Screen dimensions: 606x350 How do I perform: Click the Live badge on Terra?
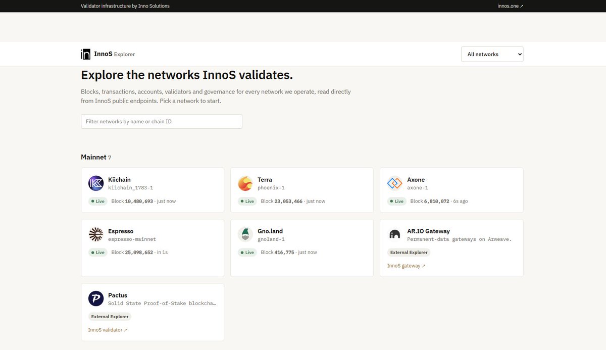point(247,201)
